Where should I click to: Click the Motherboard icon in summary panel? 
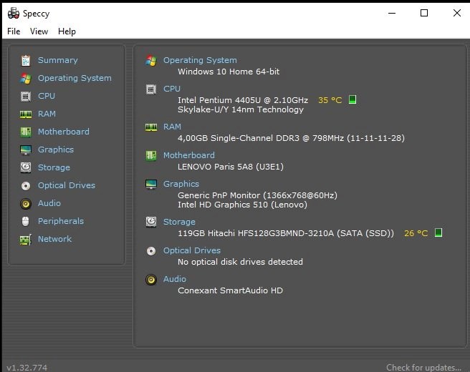(x=151, y=156)
